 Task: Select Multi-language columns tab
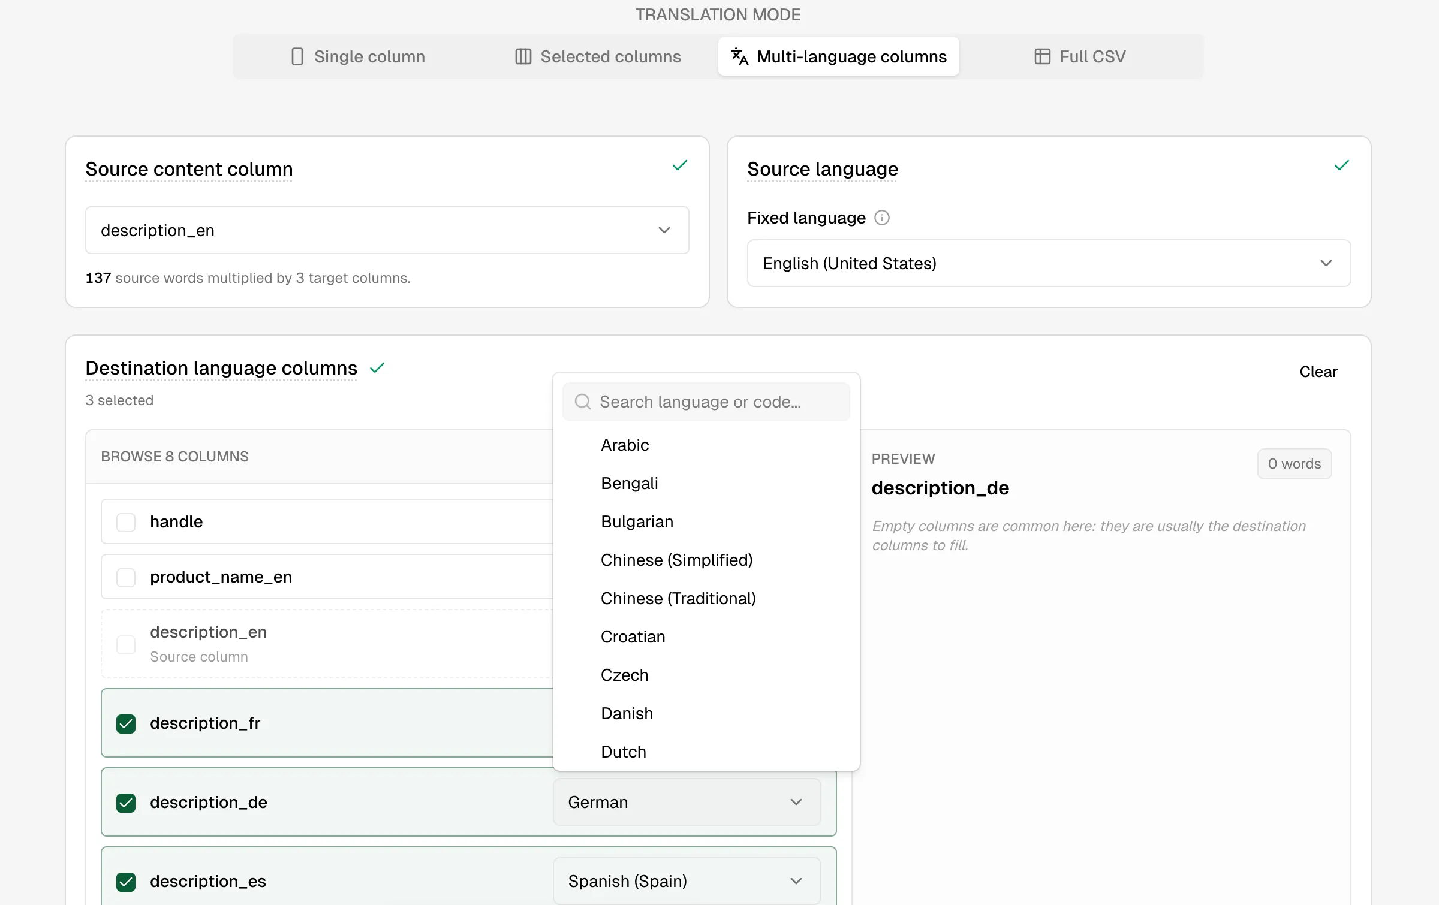tap(838, 56)
